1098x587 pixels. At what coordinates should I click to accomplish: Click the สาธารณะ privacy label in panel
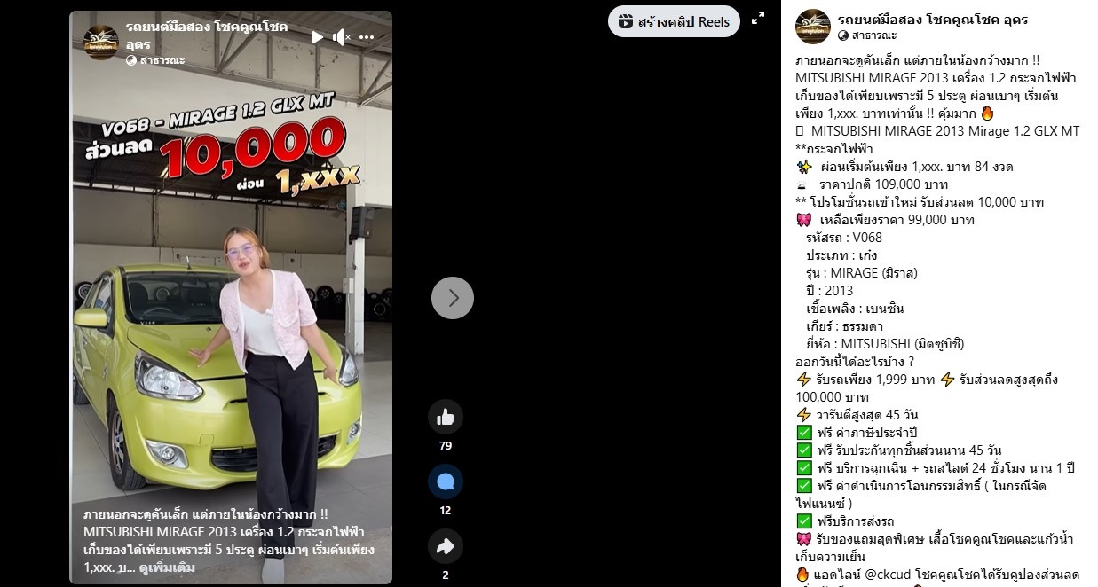click(873, 35)
